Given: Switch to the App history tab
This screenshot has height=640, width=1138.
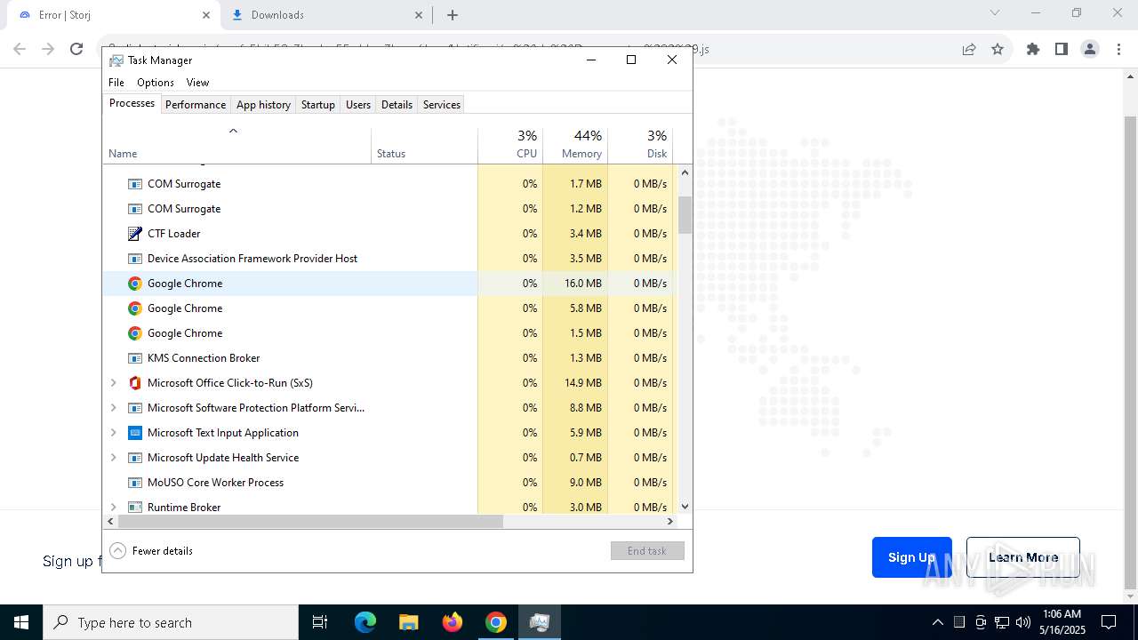Looking at the screenshot, I should (263, 105).
